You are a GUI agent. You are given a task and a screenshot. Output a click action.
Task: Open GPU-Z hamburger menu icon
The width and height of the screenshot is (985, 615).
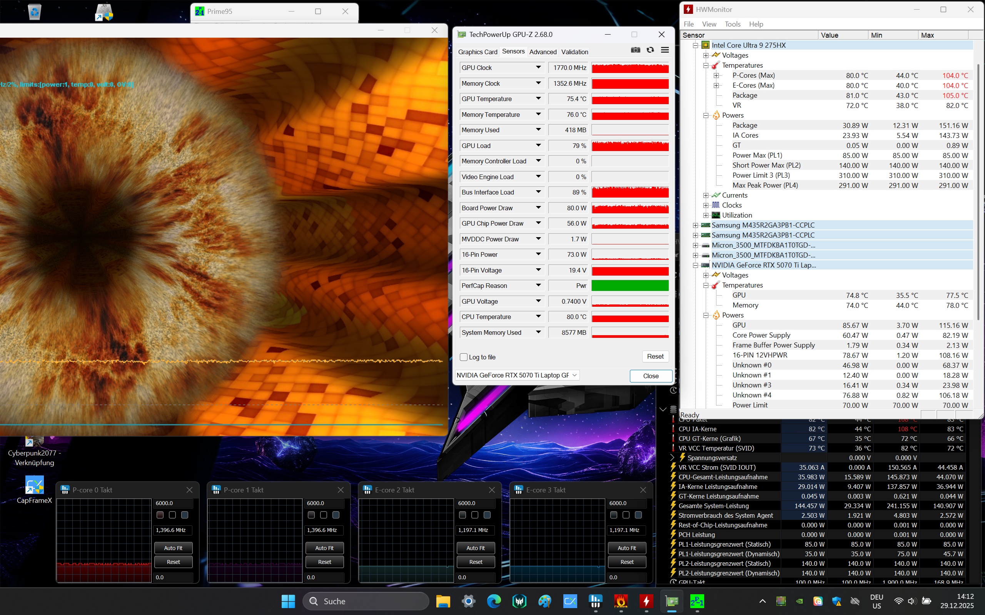coord(664,50)
